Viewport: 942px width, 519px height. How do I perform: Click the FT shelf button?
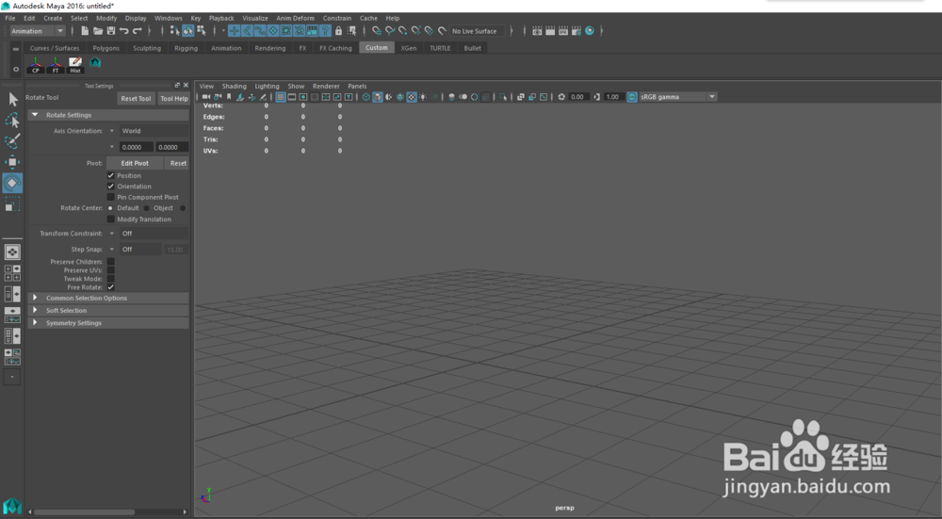56,66
